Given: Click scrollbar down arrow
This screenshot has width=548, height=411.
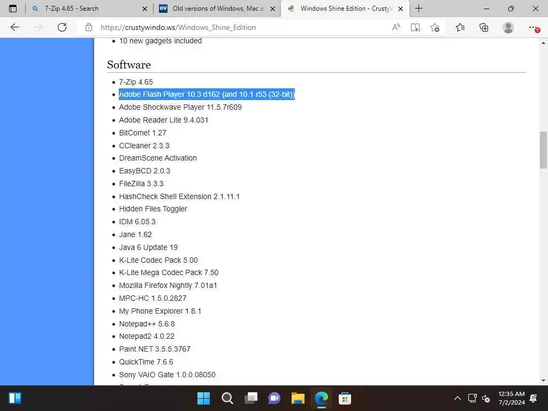Looking at the screenshot, I should [x=543, y=380].
